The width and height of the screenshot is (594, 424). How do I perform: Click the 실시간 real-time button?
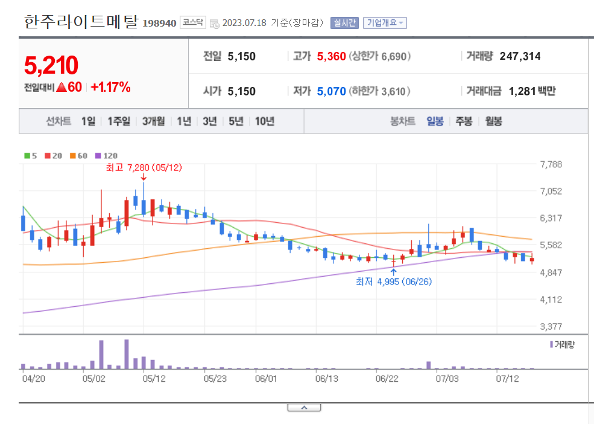tap(344, 23)
